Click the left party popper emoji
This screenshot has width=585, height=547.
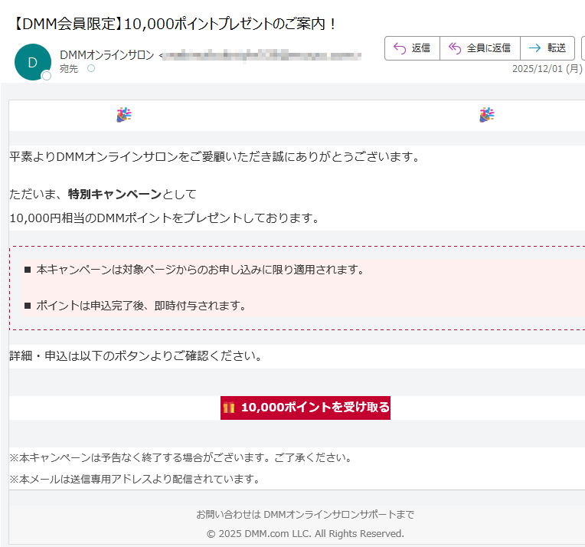(x=124, y=115)
